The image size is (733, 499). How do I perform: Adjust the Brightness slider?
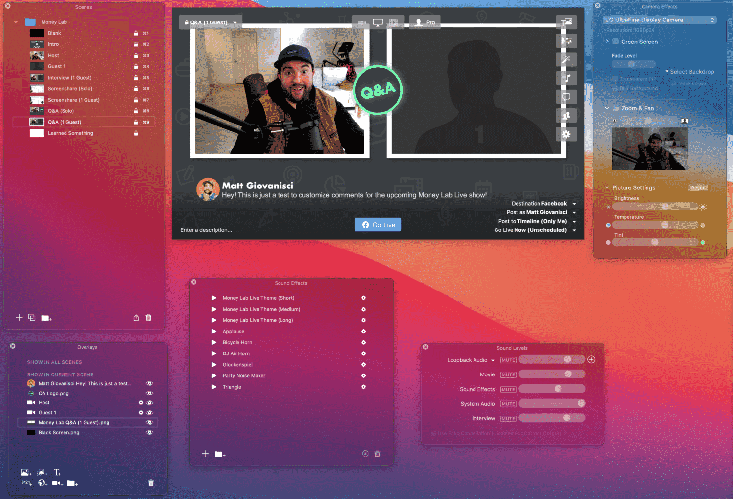656,207
